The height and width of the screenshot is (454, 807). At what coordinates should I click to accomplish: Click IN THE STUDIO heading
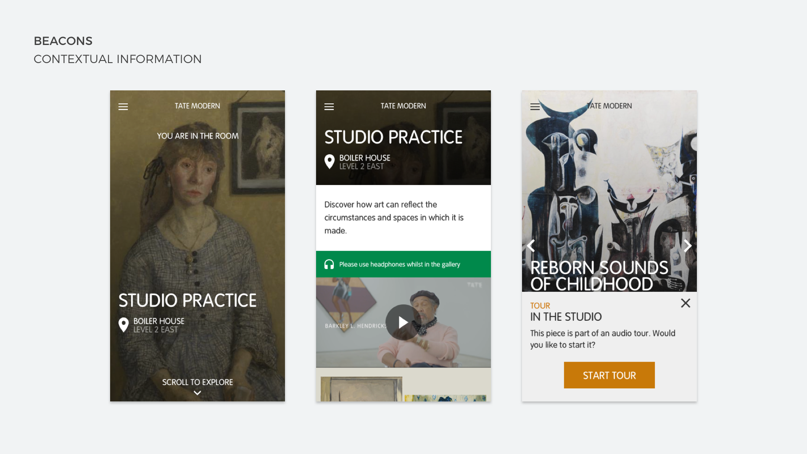566,317
